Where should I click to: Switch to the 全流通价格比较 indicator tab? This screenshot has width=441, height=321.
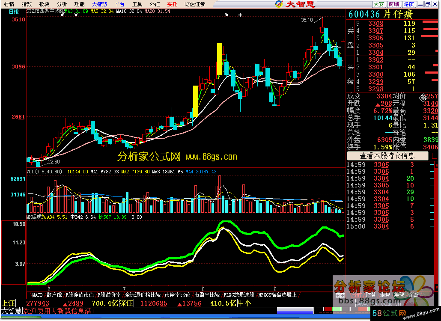click(143, 295)
